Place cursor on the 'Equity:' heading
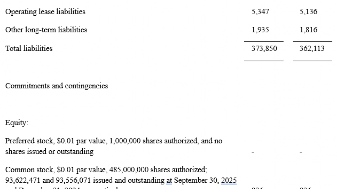Image resolution: width=337 pixels, height=189 pixels. 15,123
